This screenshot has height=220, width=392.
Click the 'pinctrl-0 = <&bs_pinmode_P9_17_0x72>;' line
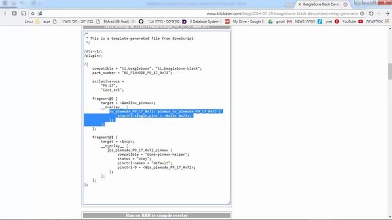click(x=157, y=167)
